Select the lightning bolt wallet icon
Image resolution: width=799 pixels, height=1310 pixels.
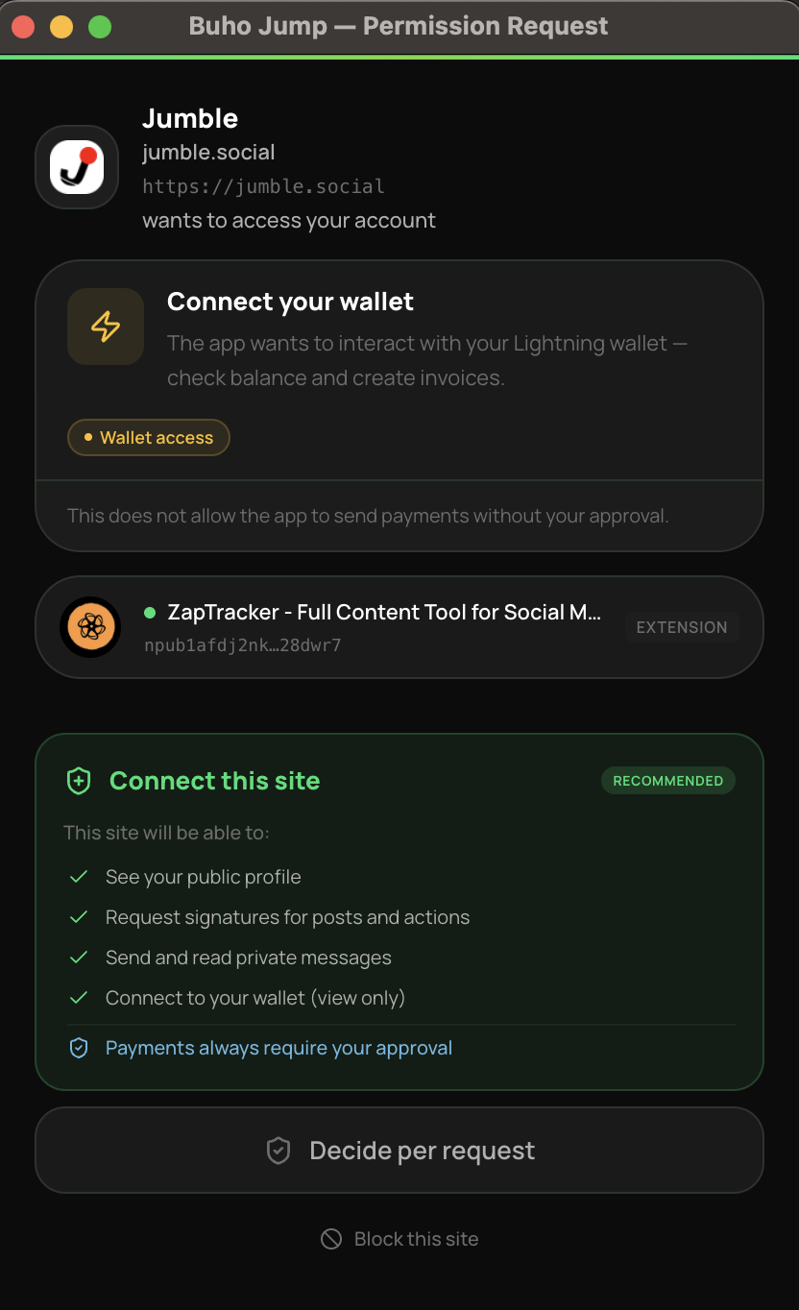105,326
